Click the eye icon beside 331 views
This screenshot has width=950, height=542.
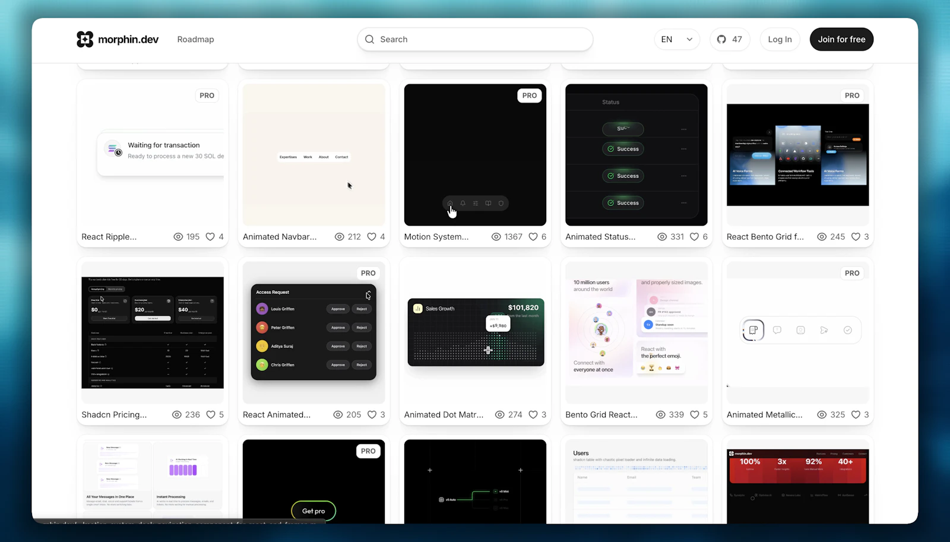click(x=662, y=237)
